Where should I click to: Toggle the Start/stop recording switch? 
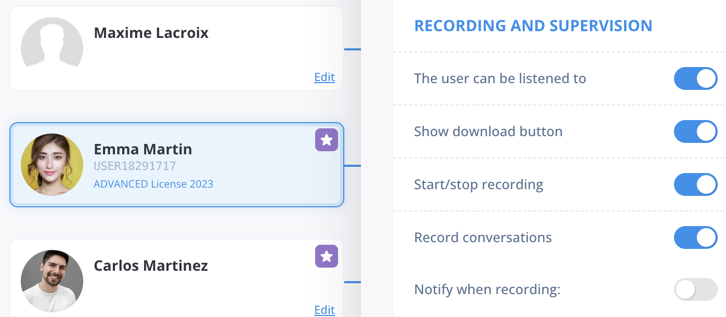[x=696, y=184]
